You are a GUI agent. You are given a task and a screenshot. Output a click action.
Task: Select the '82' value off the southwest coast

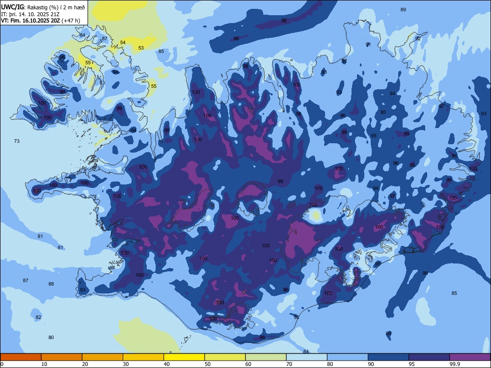point(38,317)
